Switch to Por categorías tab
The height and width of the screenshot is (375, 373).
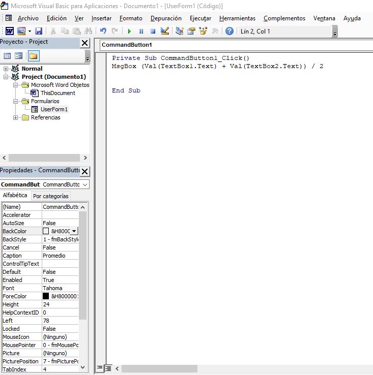tap(50, 196)
